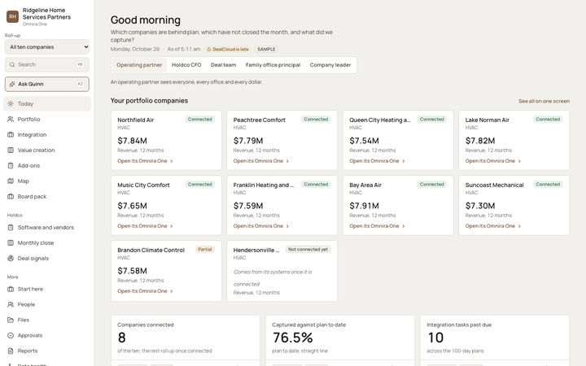Viewport: 586px width, 366px height.
Task: Click the sparkle icon on Ask Quinn
Action: pyautogui.click(x=12, y=84)
